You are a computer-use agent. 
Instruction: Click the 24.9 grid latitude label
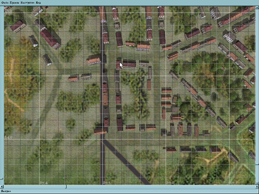coord(8,137)
